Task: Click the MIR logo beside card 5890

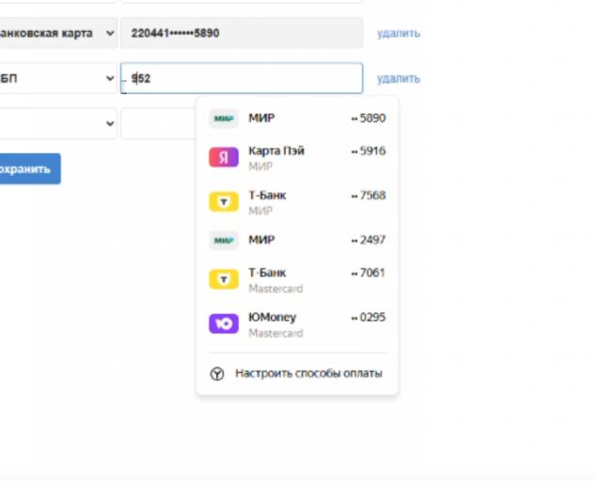Action: click(x=224, y=118)
